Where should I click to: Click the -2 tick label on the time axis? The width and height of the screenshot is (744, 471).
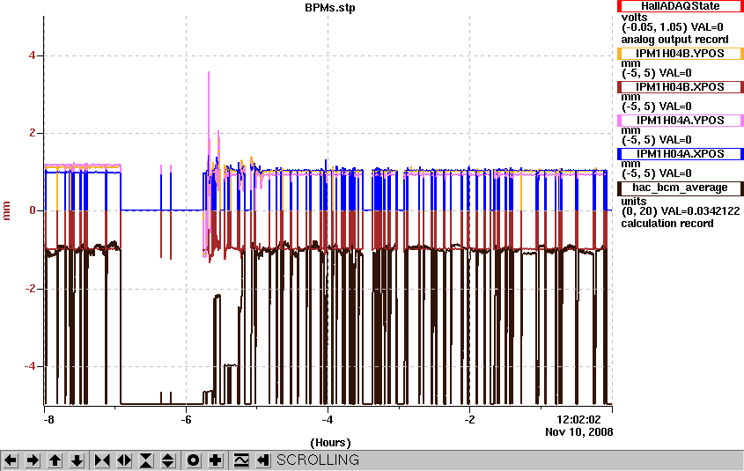tap(469, 420)
